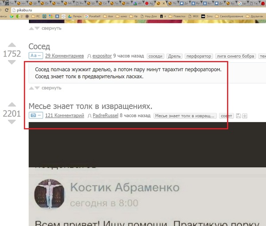Open the 'Али' bookmarks folder

(108, 16)
